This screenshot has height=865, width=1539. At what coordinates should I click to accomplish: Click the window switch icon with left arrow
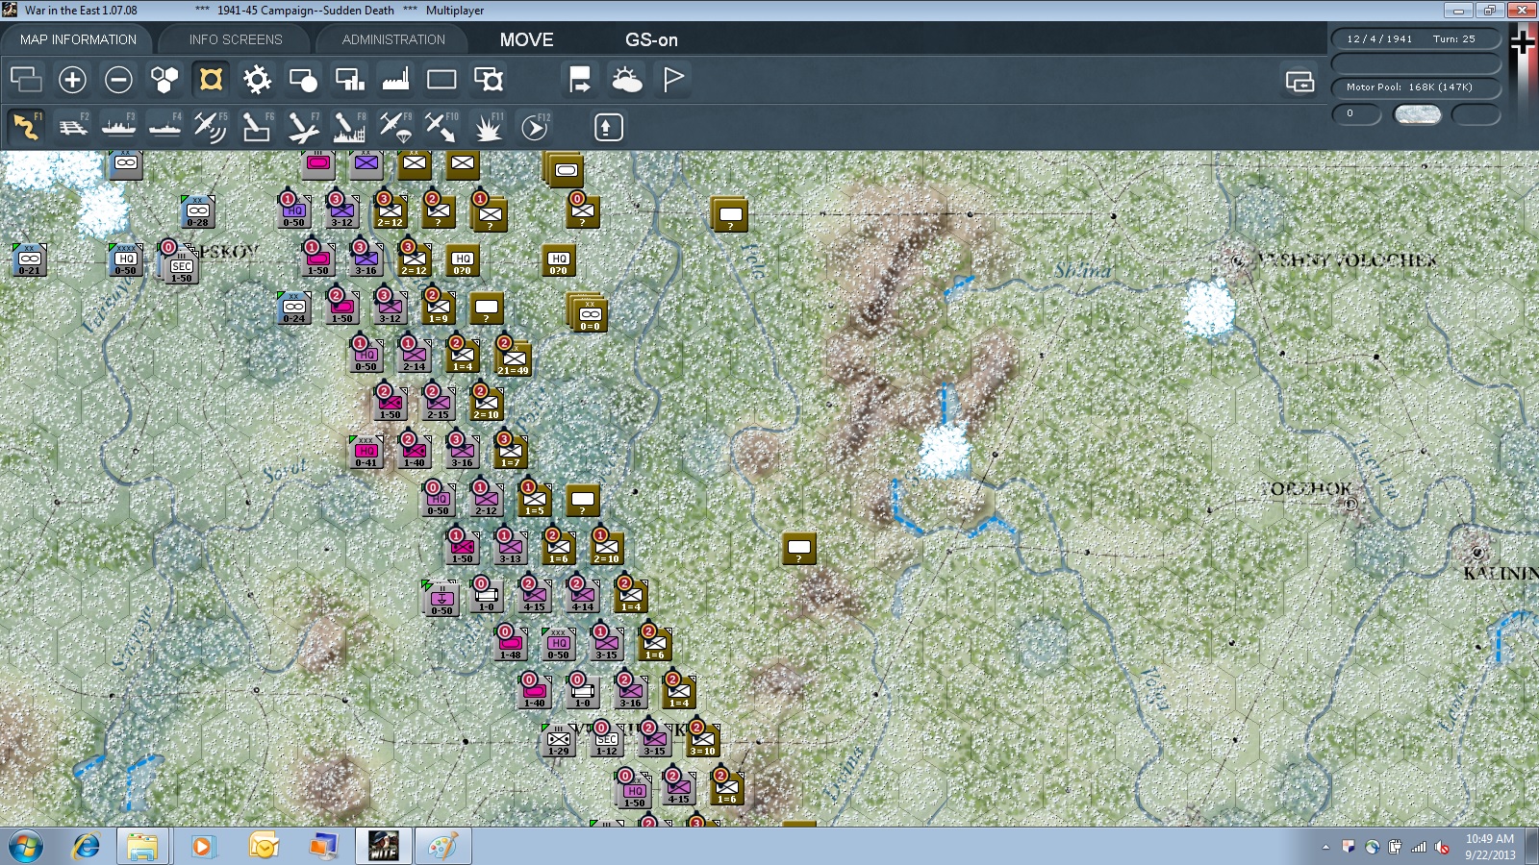[1299, 82]
